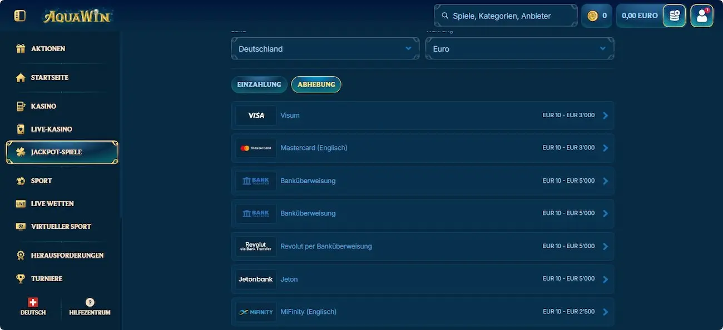Open Live Wetten menu label
Image resolution: width=723 pixels, height=330 pixels.
point(52,204)
